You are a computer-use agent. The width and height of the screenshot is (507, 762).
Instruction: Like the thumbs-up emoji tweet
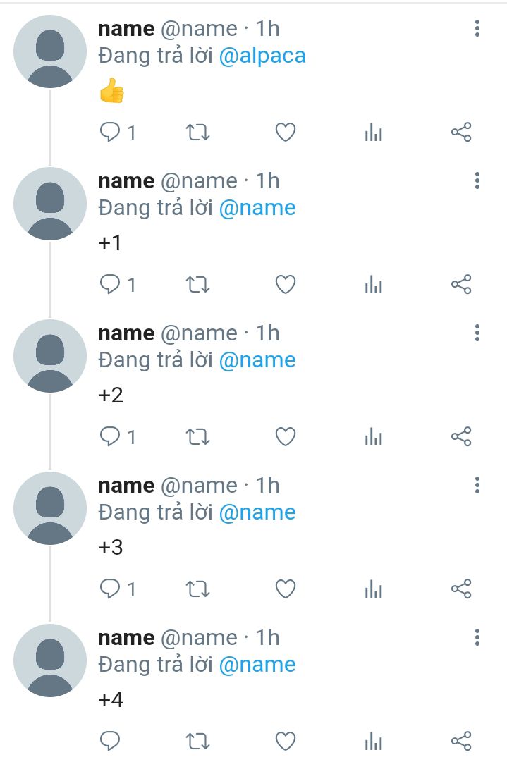pyautogui.click(x=285, y=132)
